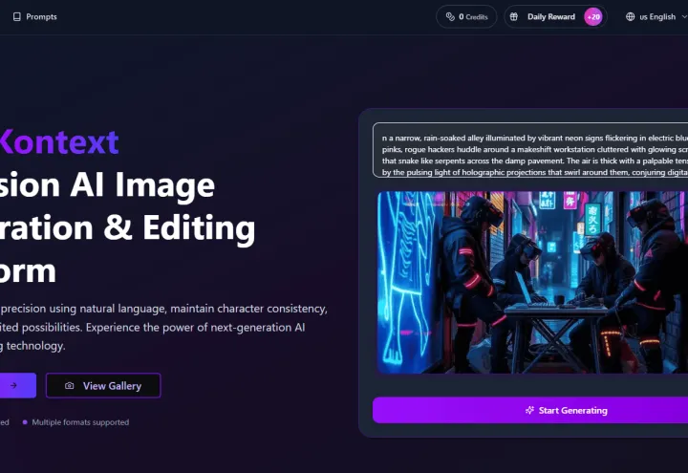Click the sparkle icon on Start Generating
Viewport: 688px width, 473px height.
point(529,410)
